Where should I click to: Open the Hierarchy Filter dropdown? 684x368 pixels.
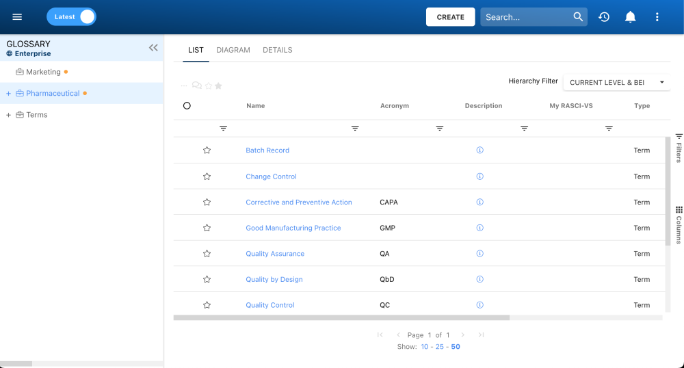click(616, 82)
